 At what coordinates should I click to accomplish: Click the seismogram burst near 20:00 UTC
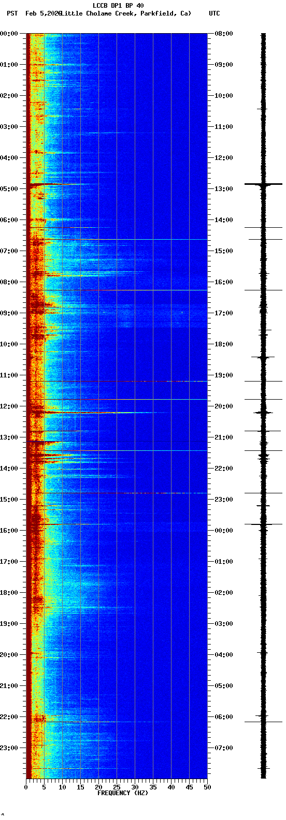[263, 413]
